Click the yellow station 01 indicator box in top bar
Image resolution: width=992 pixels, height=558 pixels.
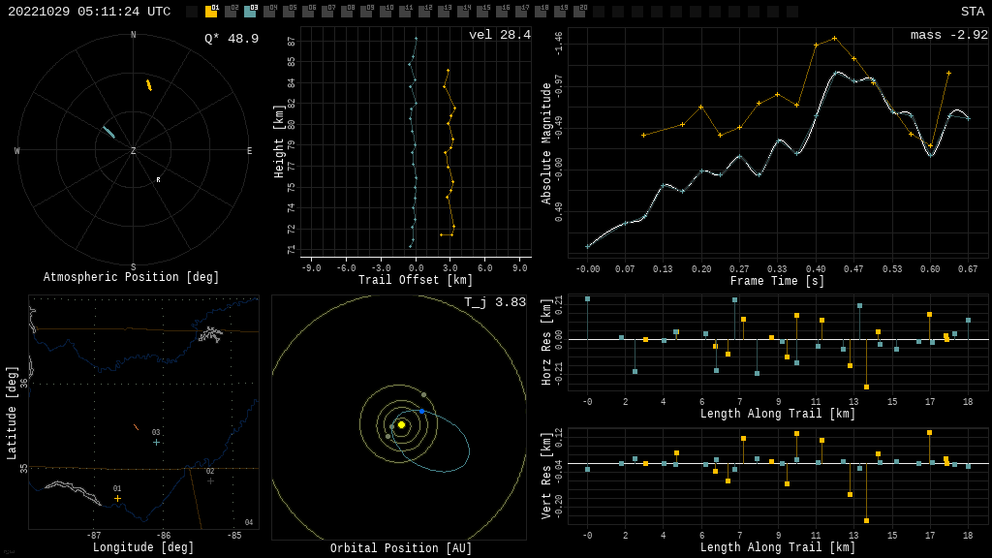[211, 12]
